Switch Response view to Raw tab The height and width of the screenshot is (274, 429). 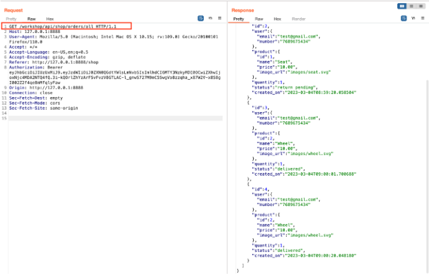[x=259, y=19]
